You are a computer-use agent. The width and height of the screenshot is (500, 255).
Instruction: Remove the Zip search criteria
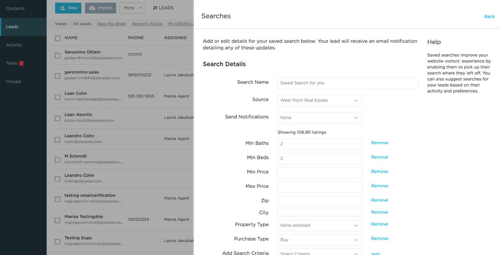(379, 200)
